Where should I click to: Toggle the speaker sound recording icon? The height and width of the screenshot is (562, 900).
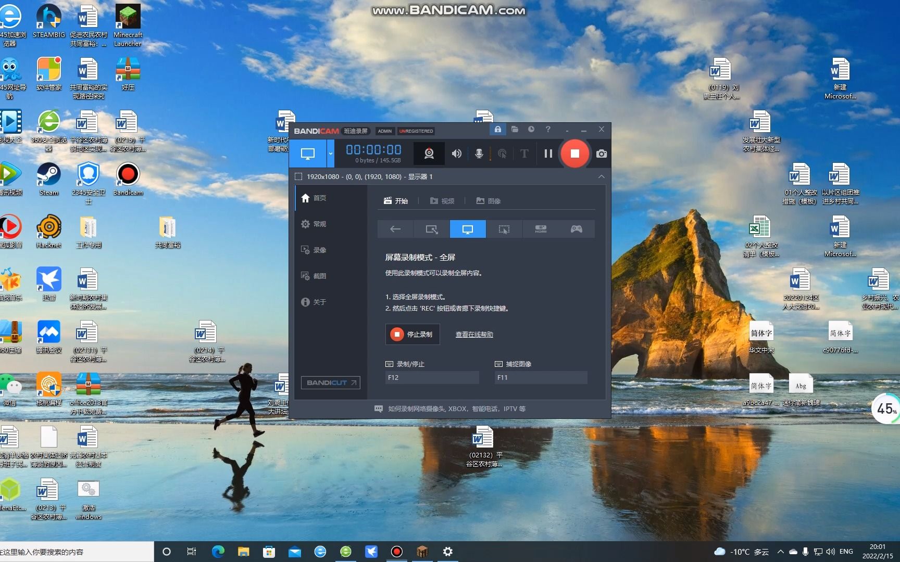[x=457, y=154]
